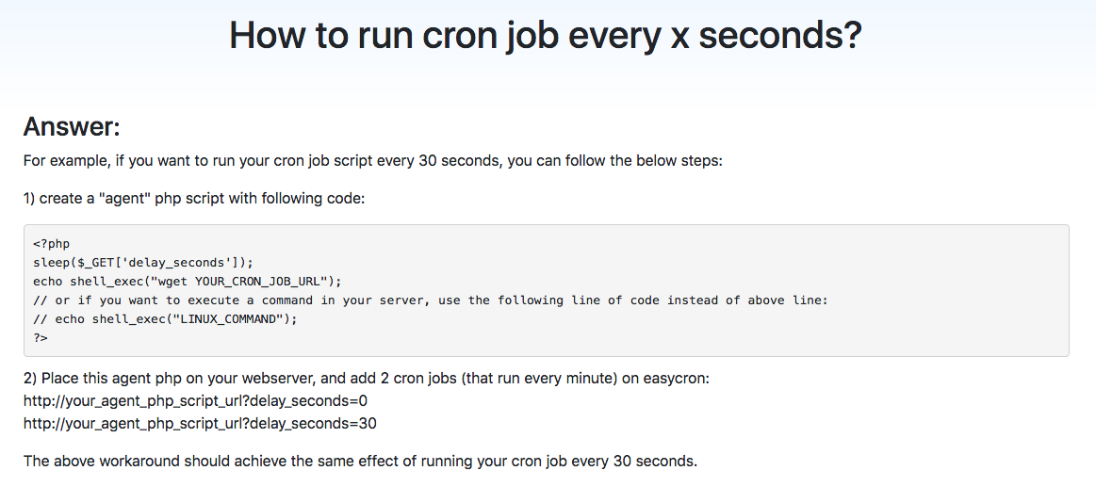Click the sentence "The above workaround should achieve"

[360, 462]
